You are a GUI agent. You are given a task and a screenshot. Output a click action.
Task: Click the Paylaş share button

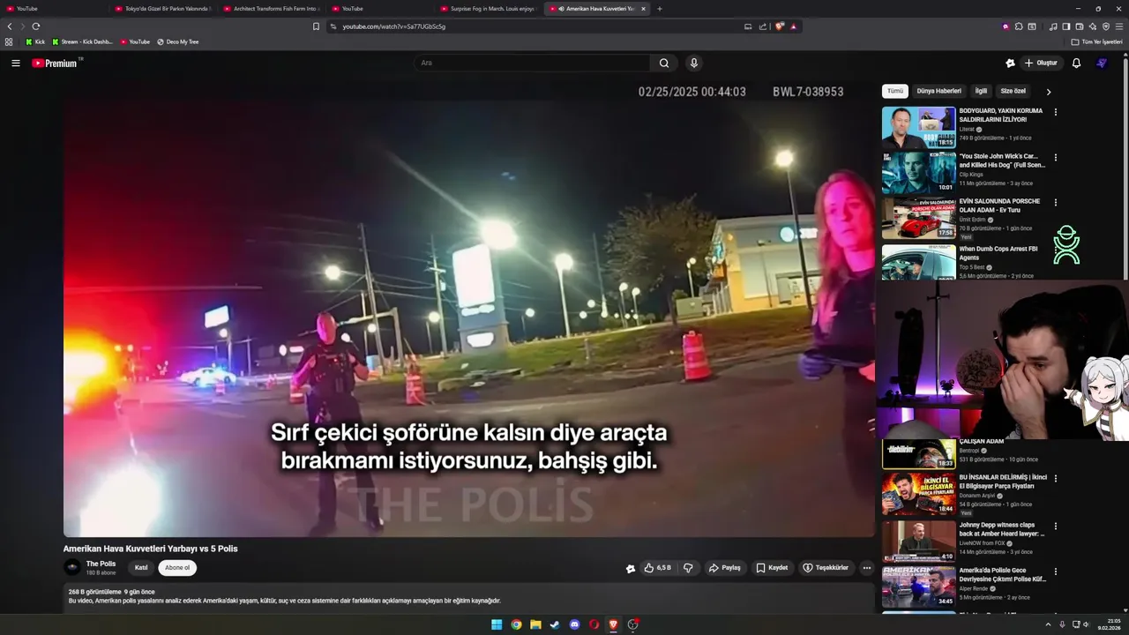pyautogui.click(x=725, y=568)
